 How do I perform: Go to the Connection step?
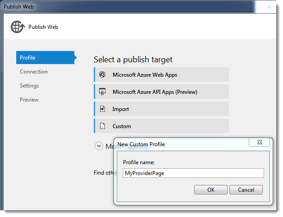[34, 72]
